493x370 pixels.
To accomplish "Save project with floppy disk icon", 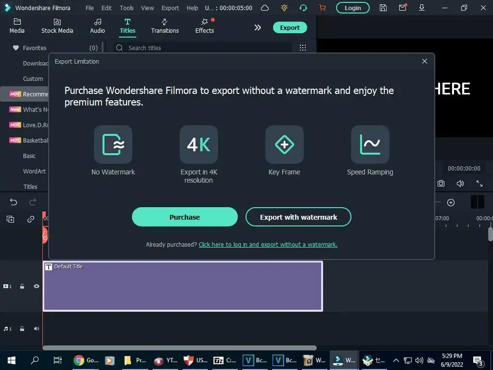I will click(383, 8).
